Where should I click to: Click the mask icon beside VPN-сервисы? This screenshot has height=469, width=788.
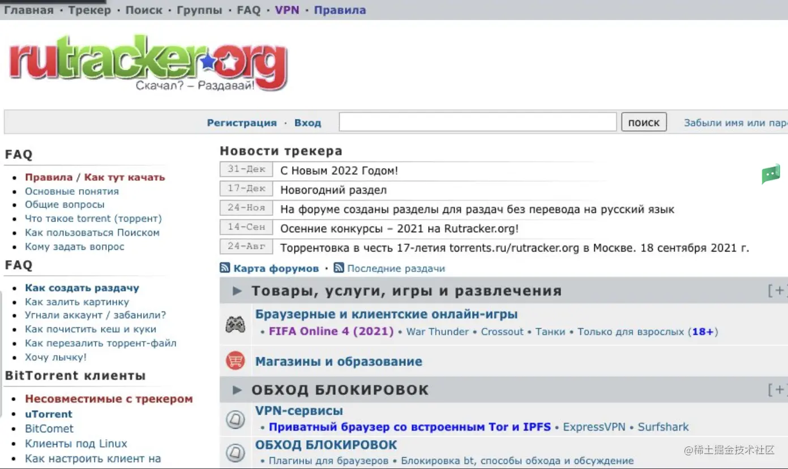coord(235,418)
